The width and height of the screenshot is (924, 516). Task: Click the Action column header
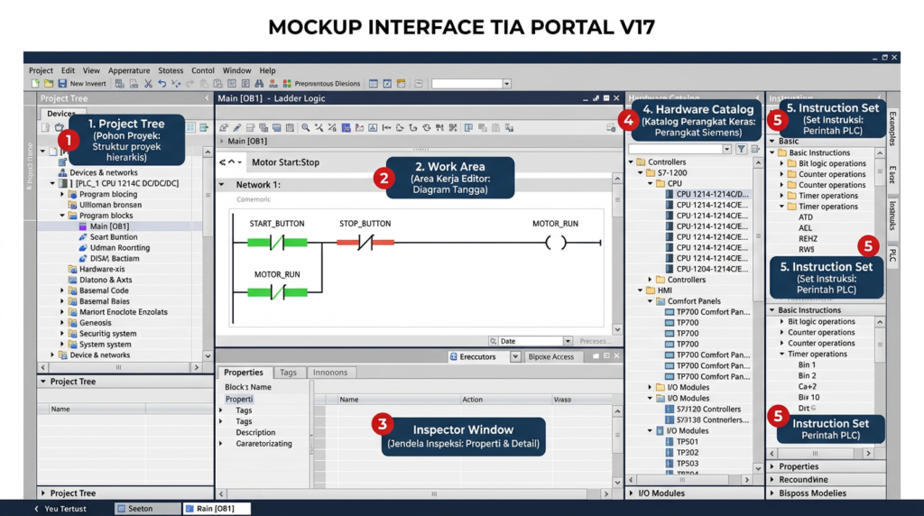coord(473,399)
